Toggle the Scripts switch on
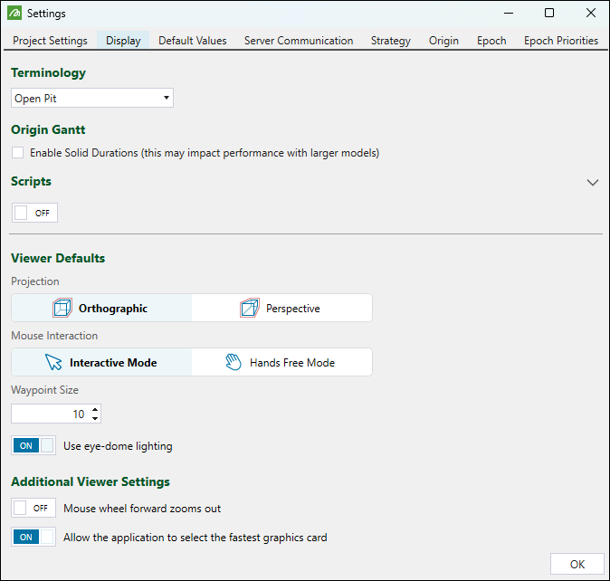 tap(34, 213)
